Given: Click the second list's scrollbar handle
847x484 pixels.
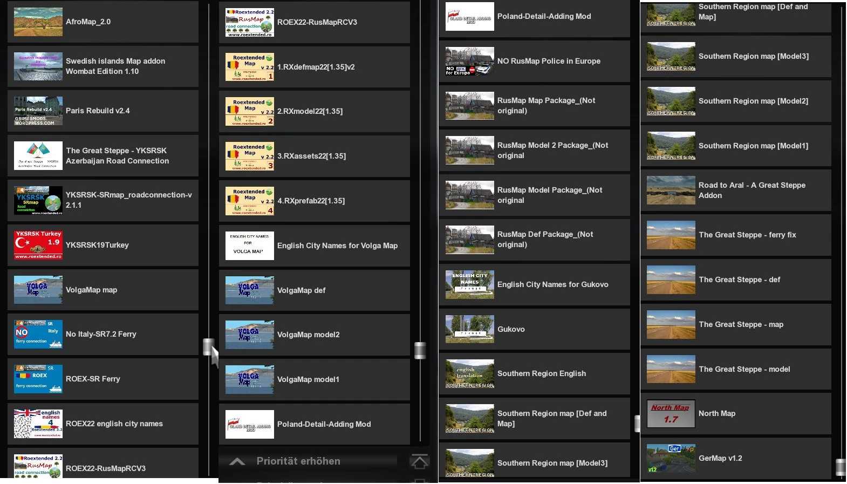Looking at the screenshot, I should [x=420, y=350].
